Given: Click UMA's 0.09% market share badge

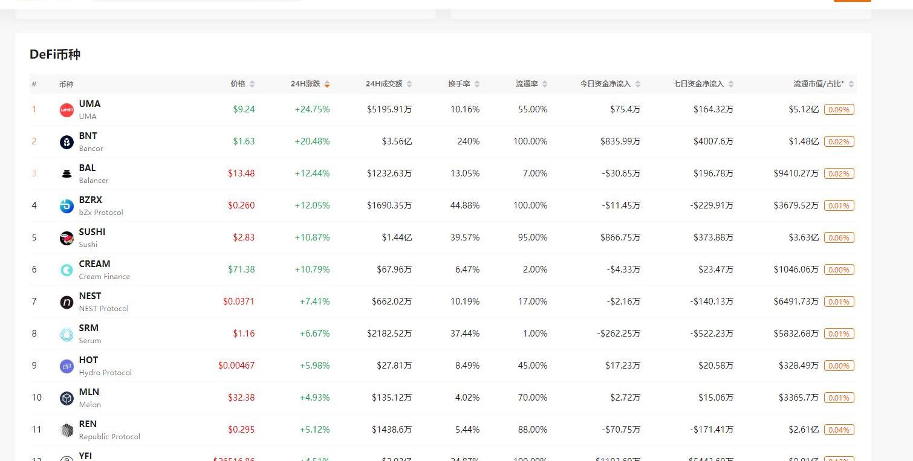Looking at the screenshot, I should [839, 109].
